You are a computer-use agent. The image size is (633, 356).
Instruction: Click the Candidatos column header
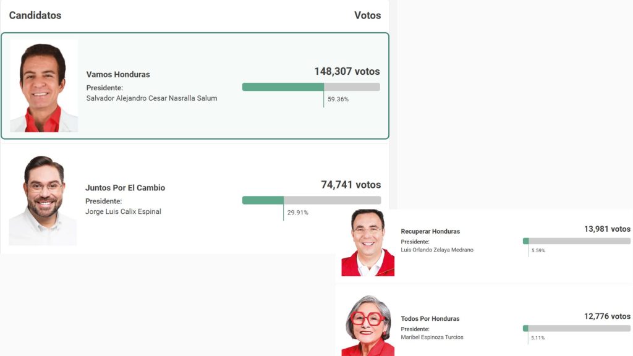click(x=35, y=15)
